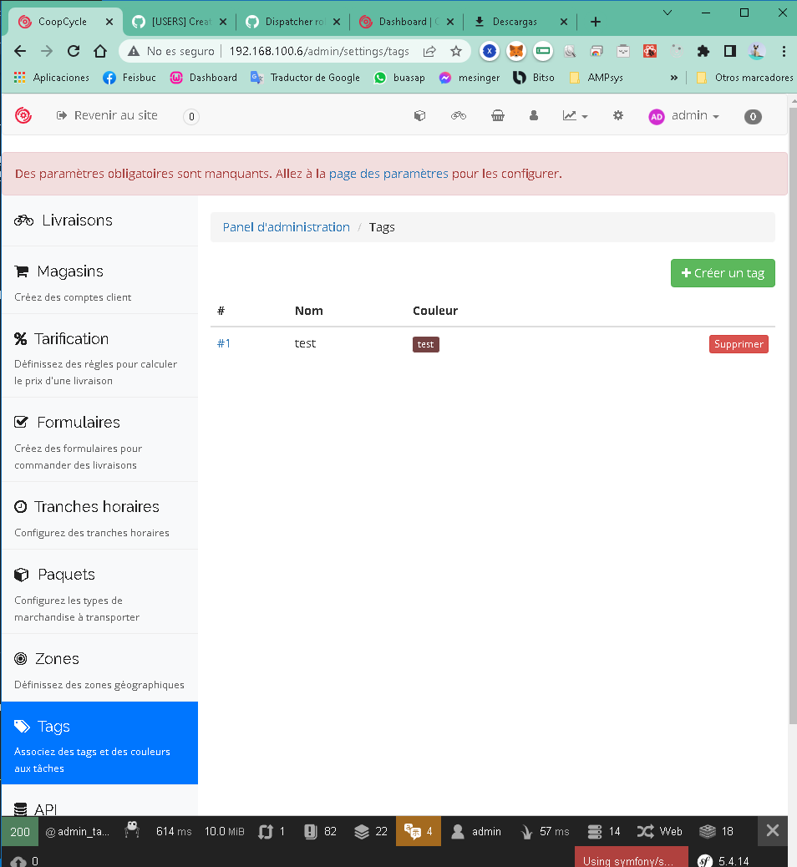The image size is (797, 867).
Task: Open the extensions puzzle icon
Action: point(703,52)
